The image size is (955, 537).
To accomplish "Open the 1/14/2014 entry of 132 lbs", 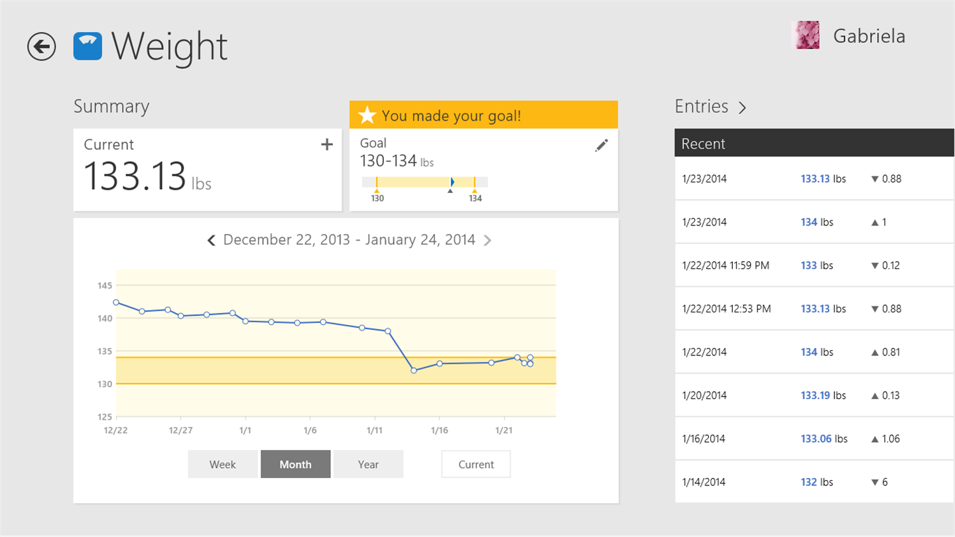I will [814, 482].
